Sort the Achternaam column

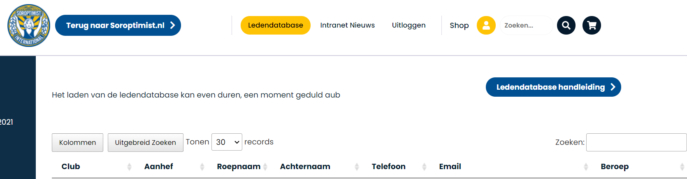[x=357, y=167]
